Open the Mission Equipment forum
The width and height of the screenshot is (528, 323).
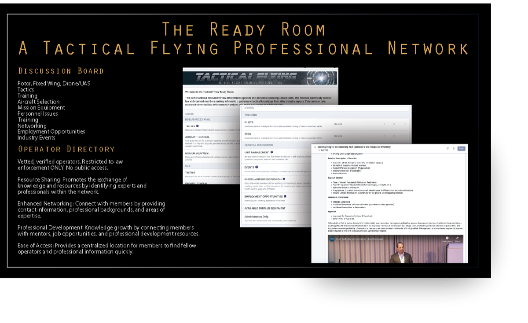click(197, 154)
